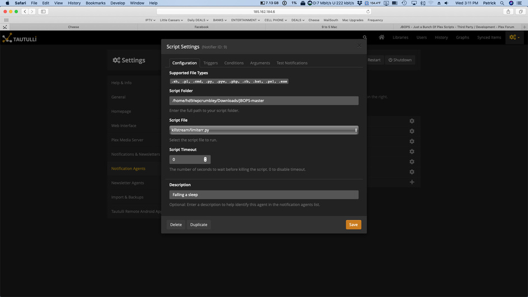Expand BANKS bookmarks folder
This screenshot has width=528, height=297.
(219, 20)
